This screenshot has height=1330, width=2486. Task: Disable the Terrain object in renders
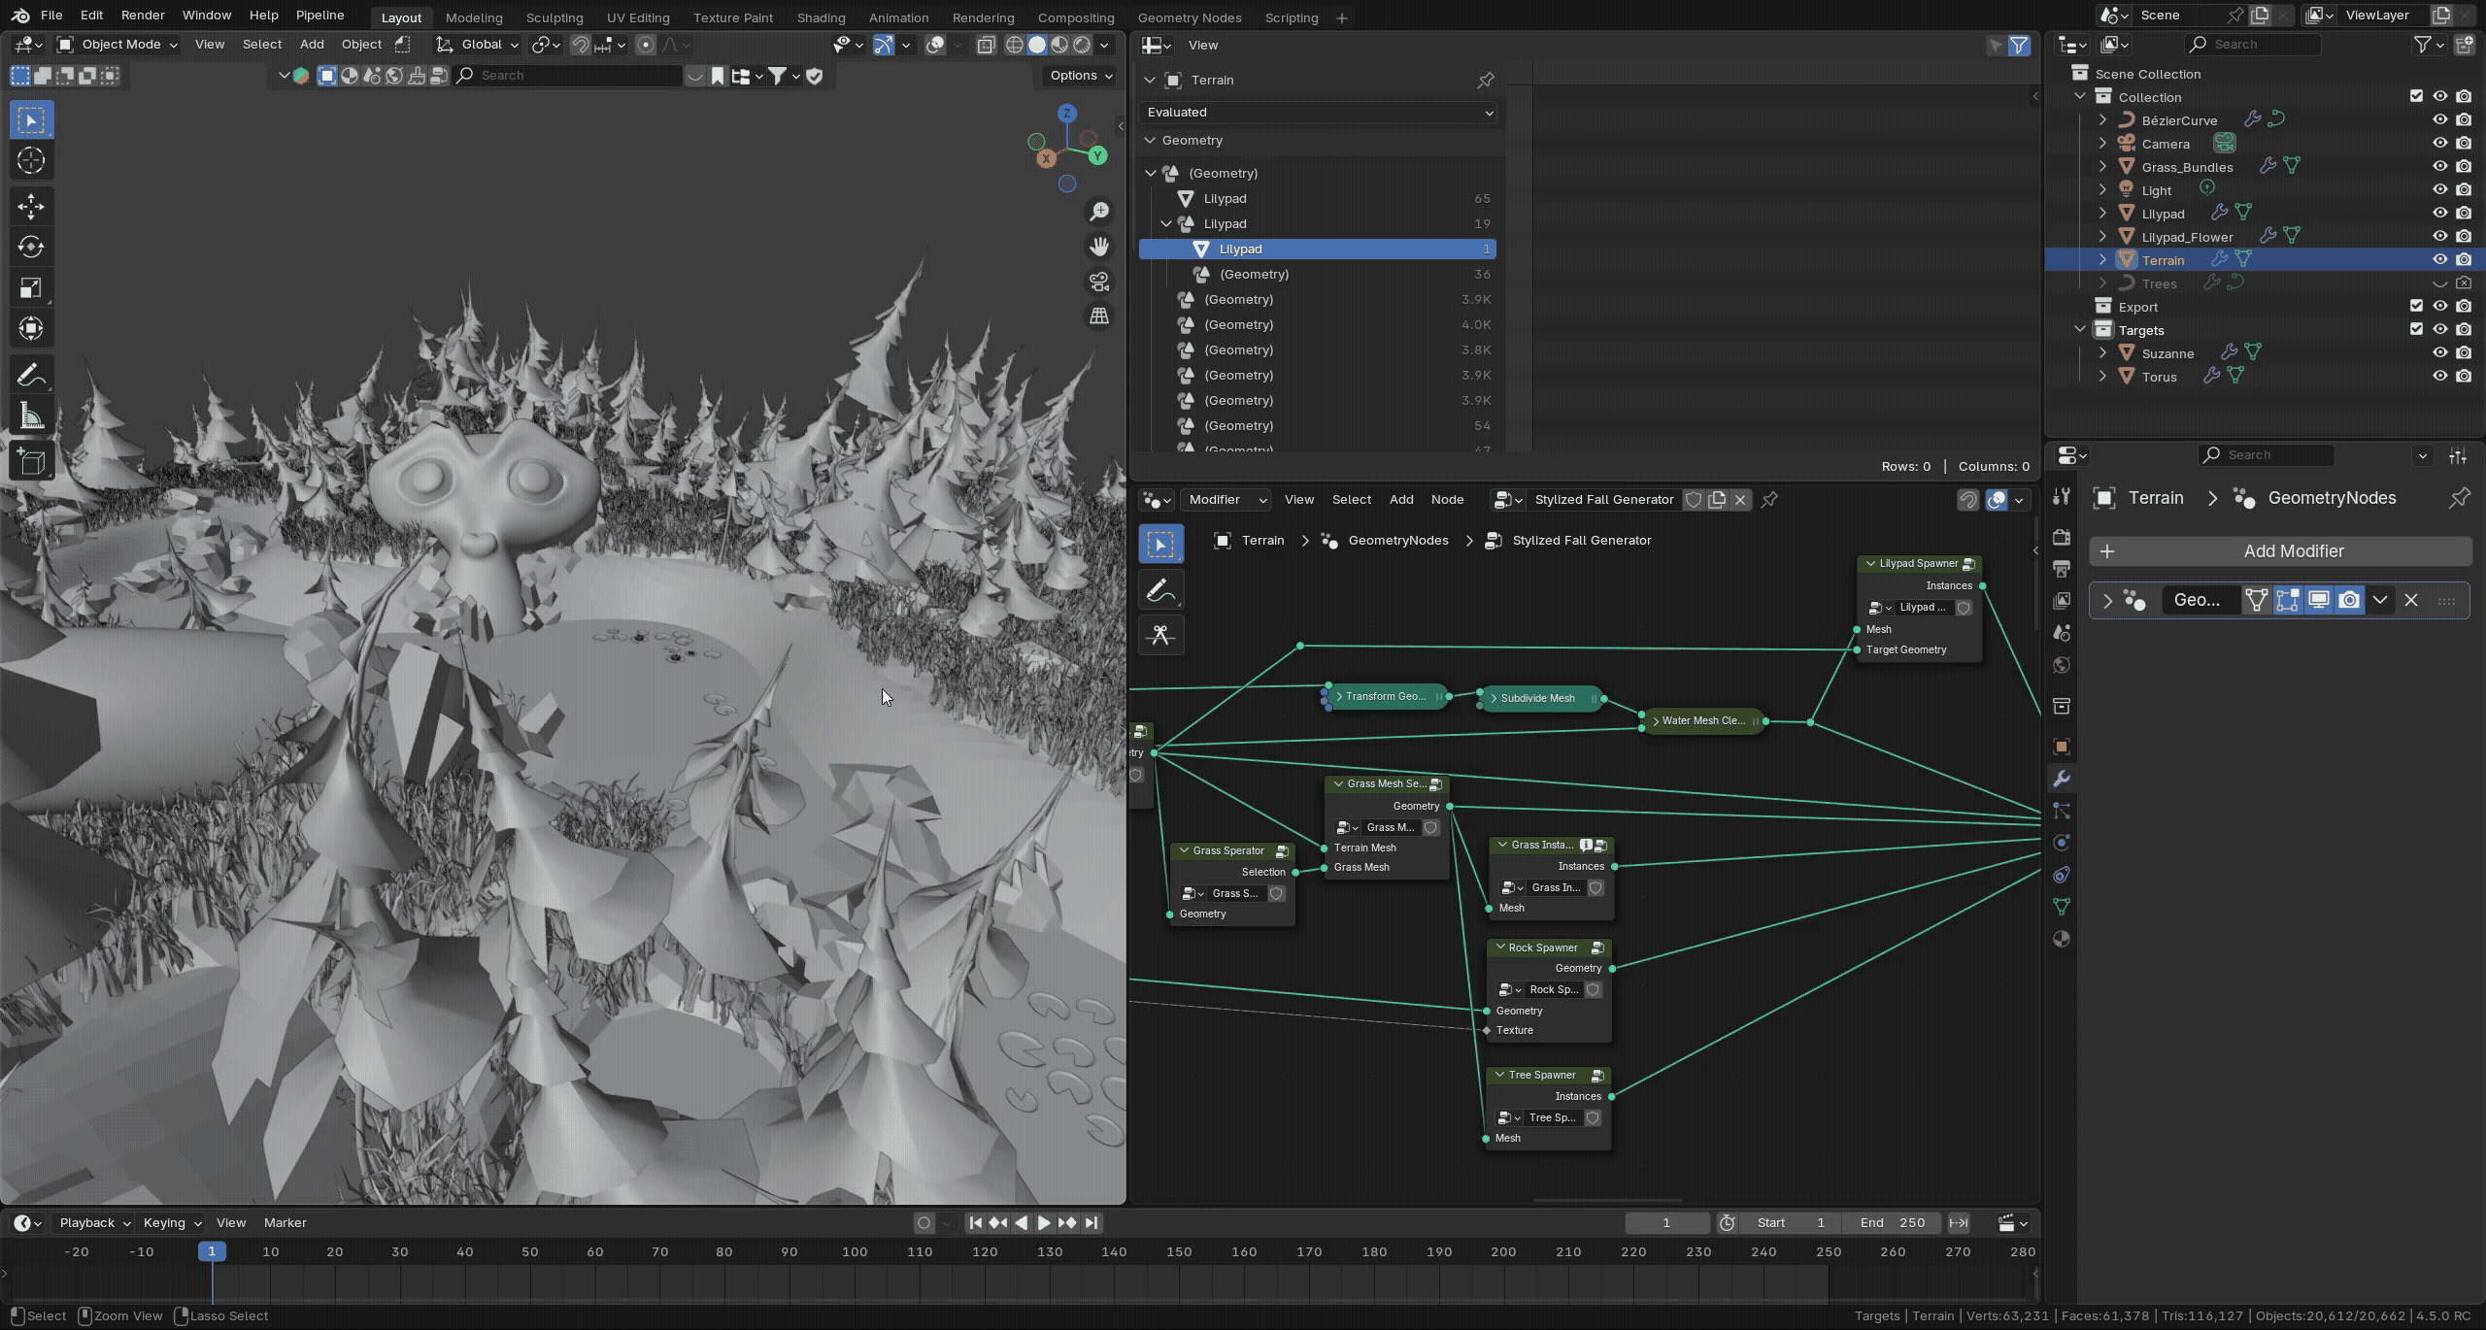tap(2464, 259)
